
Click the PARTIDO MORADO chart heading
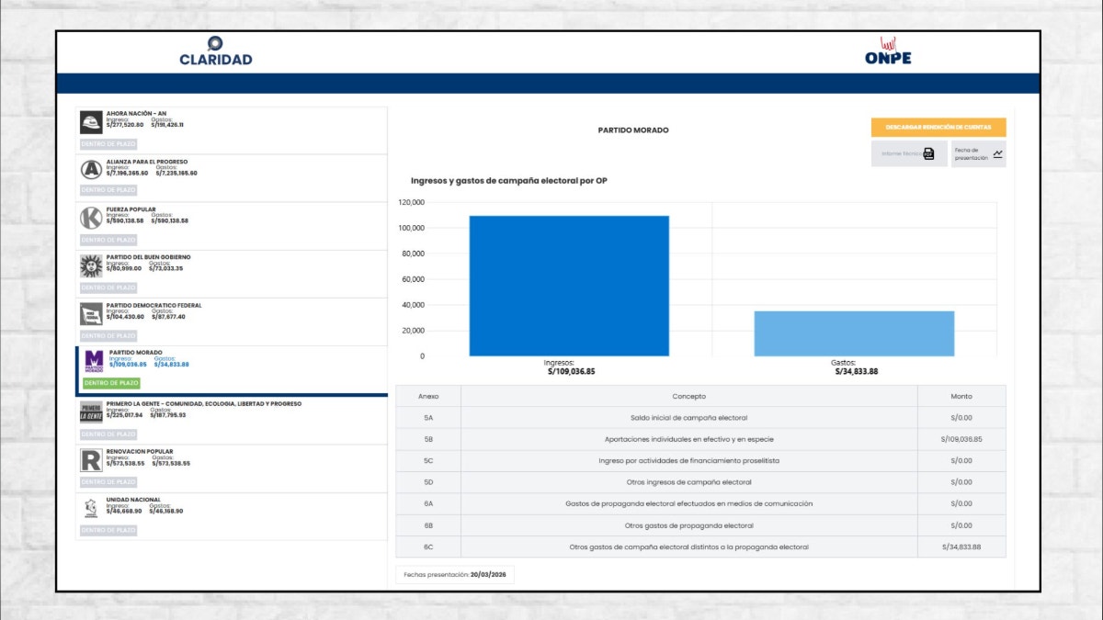coord(633,130)
